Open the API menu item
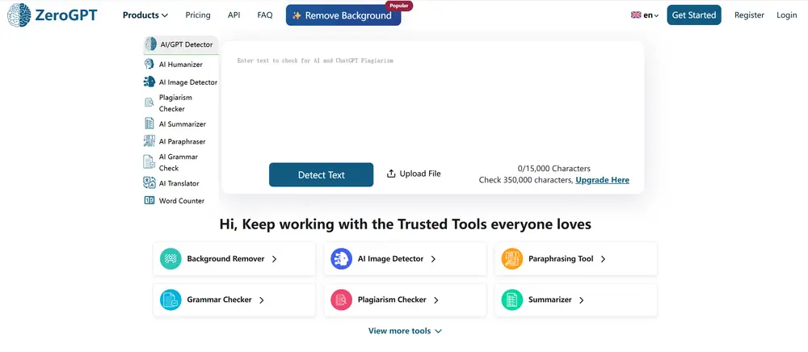This screenshot has height=352, width=808. 234,15
